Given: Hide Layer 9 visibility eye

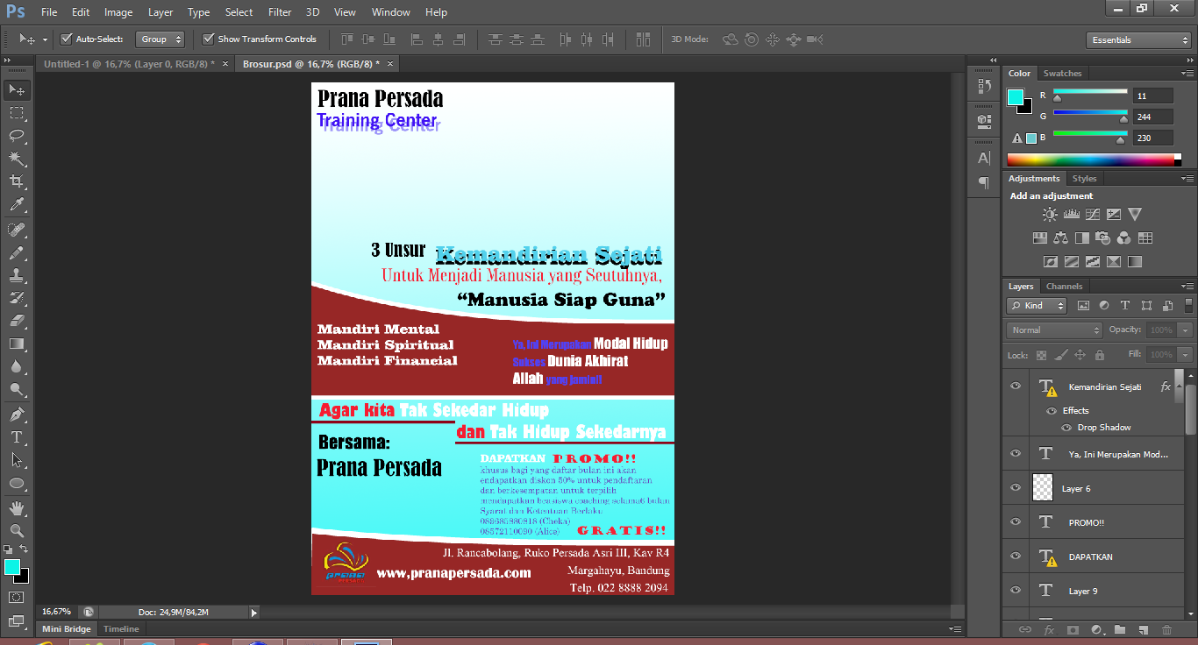Looking at the screenshot, I should (1016, 590).
